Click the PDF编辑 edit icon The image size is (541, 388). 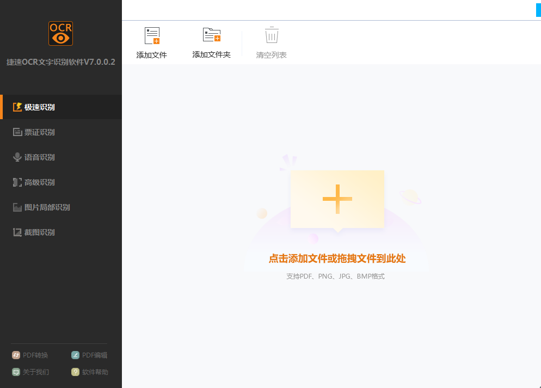[x=75, y=355]
